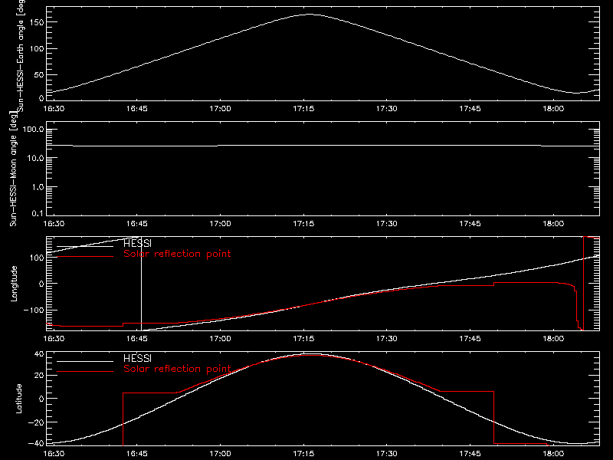Image resolution: width=613 pixels, height=460 pixels.
Task: Click the '-100' tick label on Longitude plot
Action: pos(34,310)
